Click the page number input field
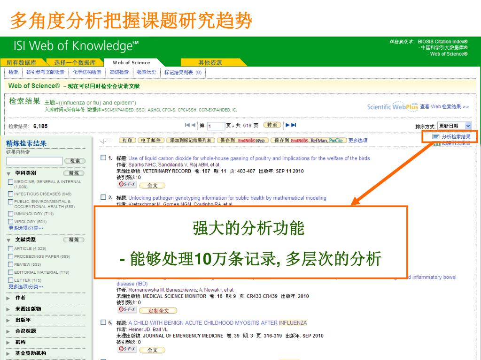This screenshot has height=360, width=481. click(x=216, y=126)
